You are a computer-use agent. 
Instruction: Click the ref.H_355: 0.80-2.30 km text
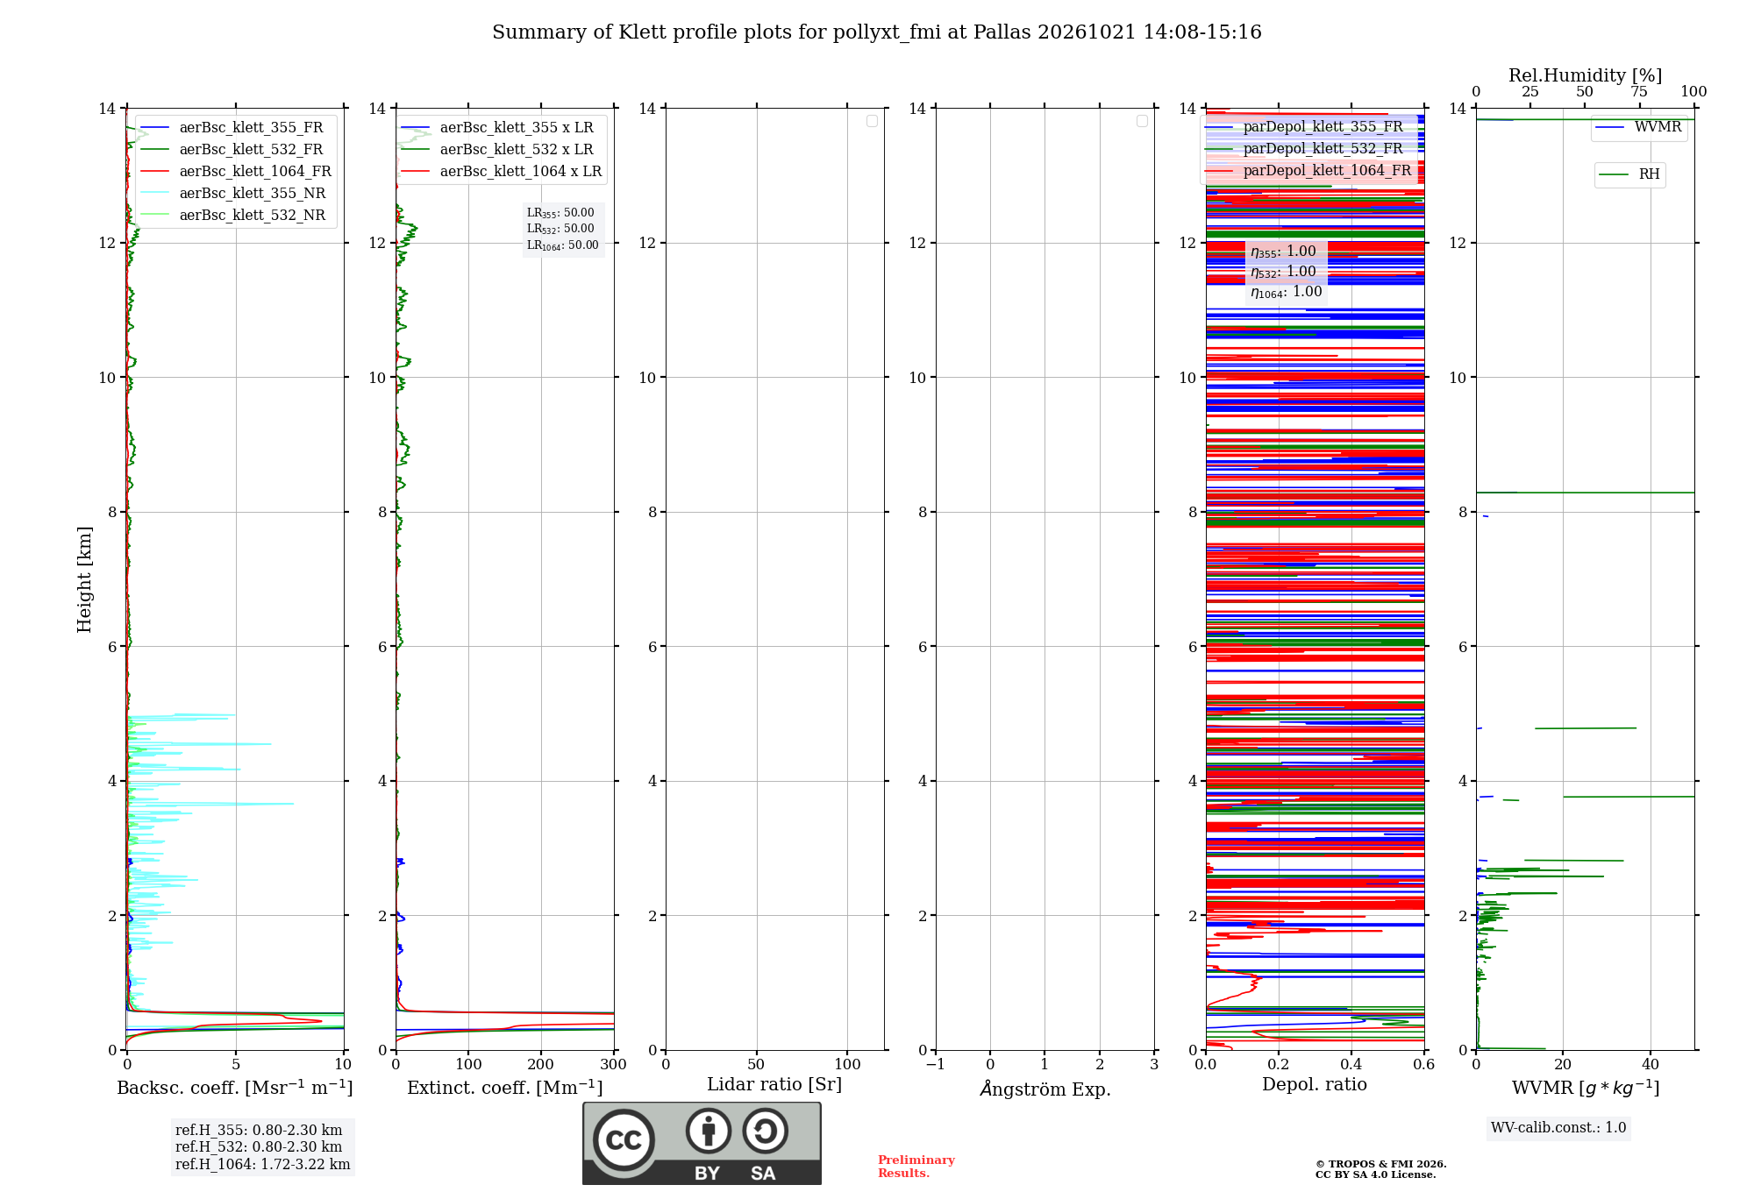pyautogui.click(x=259, y=1131)
